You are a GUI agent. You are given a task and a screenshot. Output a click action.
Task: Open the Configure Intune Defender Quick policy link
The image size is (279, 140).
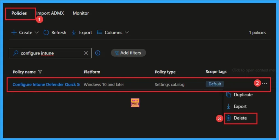[x=46, y=84]
